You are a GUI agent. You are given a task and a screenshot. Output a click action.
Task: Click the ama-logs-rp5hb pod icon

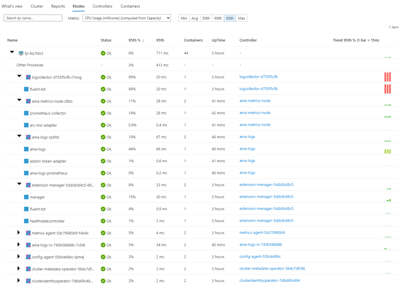point(28,137)
